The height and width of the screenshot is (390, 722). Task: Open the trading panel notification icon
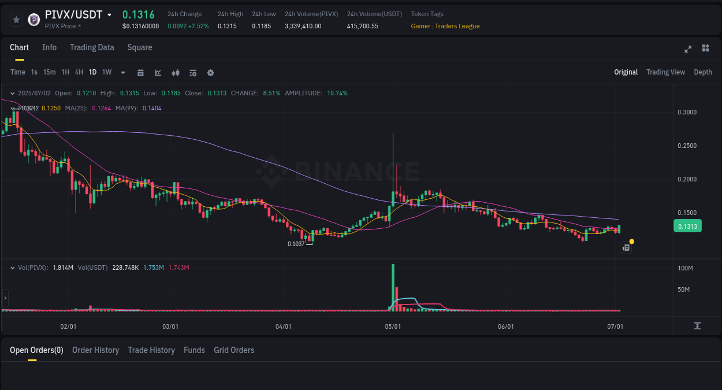pyautogui.click(x=626, y=247)
